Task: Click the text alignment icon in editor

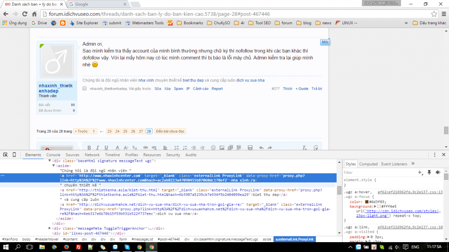Action: click(165, 148)
